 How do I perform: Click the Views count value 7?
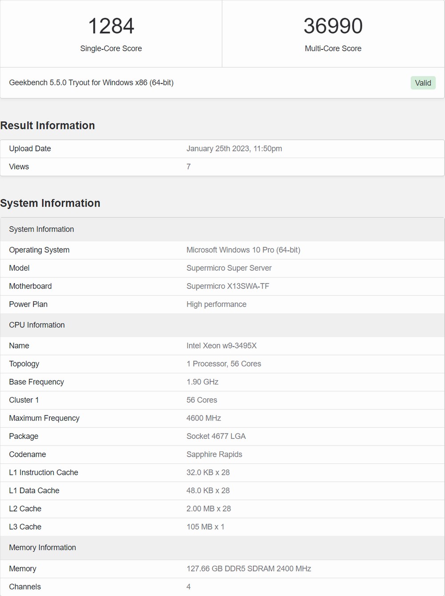coord(189,166)
